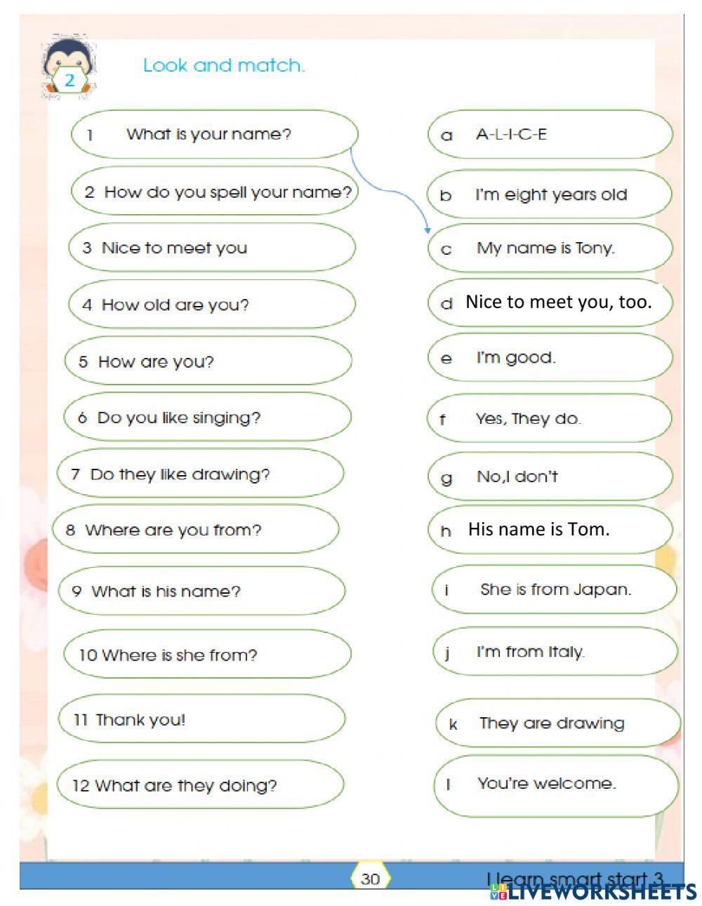Pick the 'How old are you?' oval
Viewport: 702px width, 906px height.
tap(212, 305)
